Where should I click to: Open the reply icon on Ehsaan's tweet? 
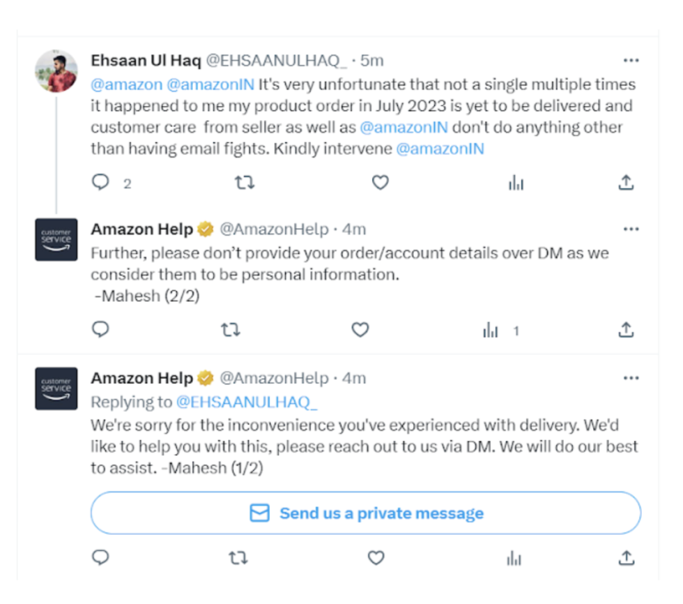(100, 182)
